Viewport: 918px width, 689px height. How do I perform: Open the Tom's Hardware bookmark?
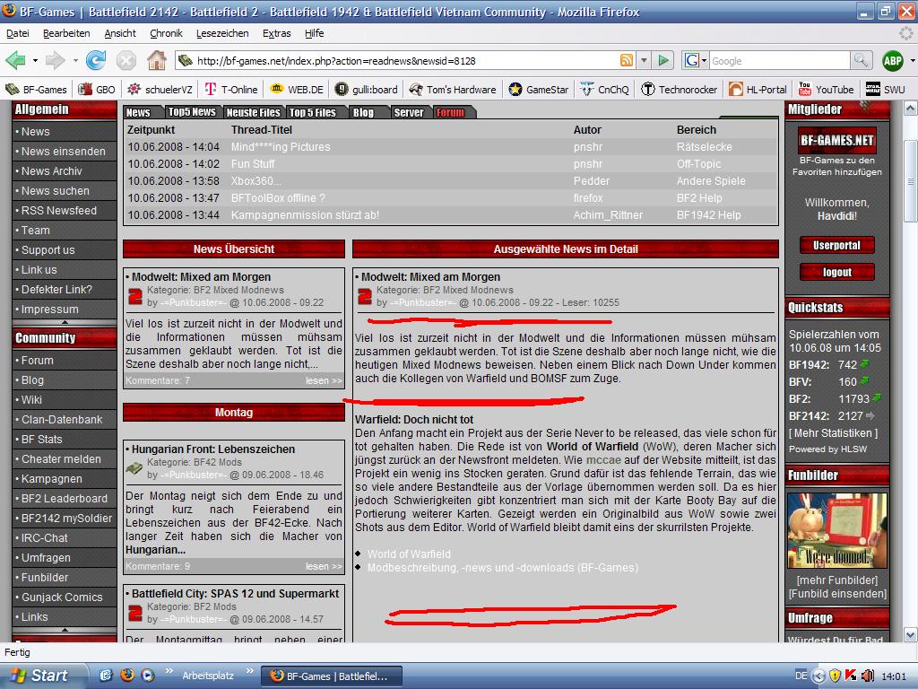click(x=453, y=89)
